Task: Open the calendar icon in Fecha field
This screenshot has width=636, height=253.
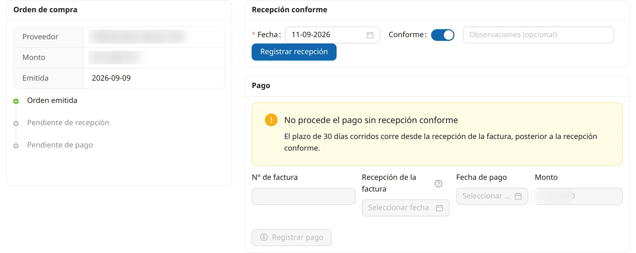Action: pyautogui.click(x=370, y=35)
